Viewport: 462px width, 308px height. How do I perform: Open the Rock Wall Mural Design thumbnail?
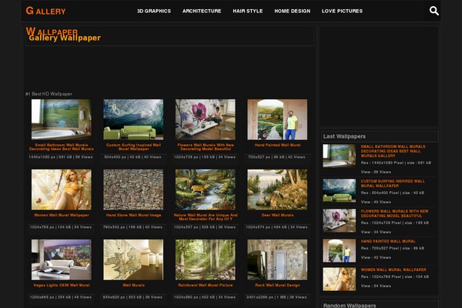(277, 259)
